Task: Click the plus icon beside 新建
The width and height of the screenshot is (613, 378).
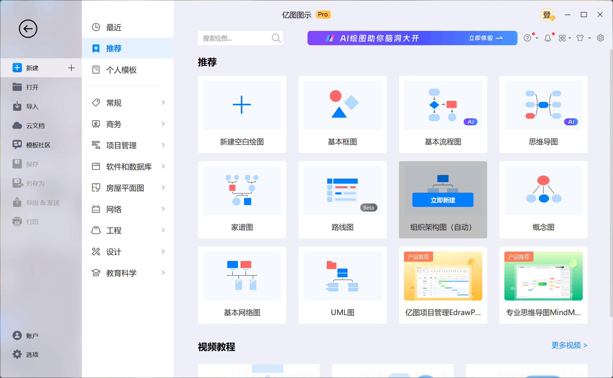Action: point(71,68)
